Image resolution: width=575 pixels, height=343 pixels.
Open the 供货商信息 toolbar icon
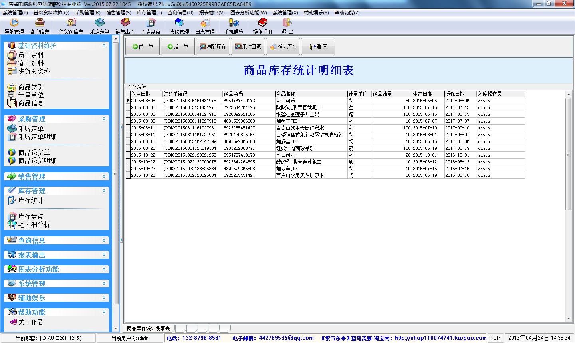click(71, 26)
